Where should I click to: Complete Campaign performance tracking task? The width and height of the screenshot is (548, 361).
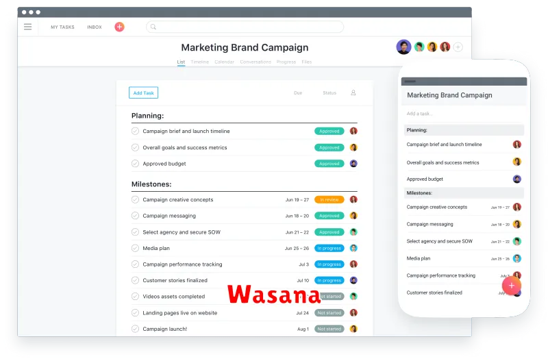pyautogui.click(x=135, y=264)
